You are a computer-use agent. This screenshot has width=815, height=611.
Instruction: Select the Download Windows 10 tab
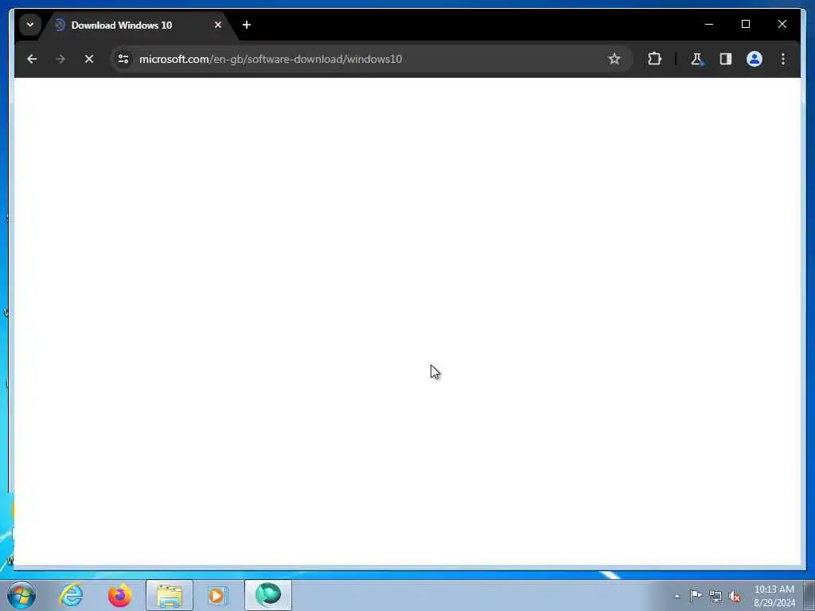tap(138, 25)
